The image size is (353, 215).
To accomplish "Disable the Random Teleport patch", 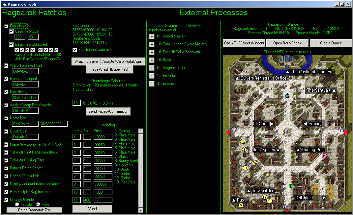I will click(6, 79).
